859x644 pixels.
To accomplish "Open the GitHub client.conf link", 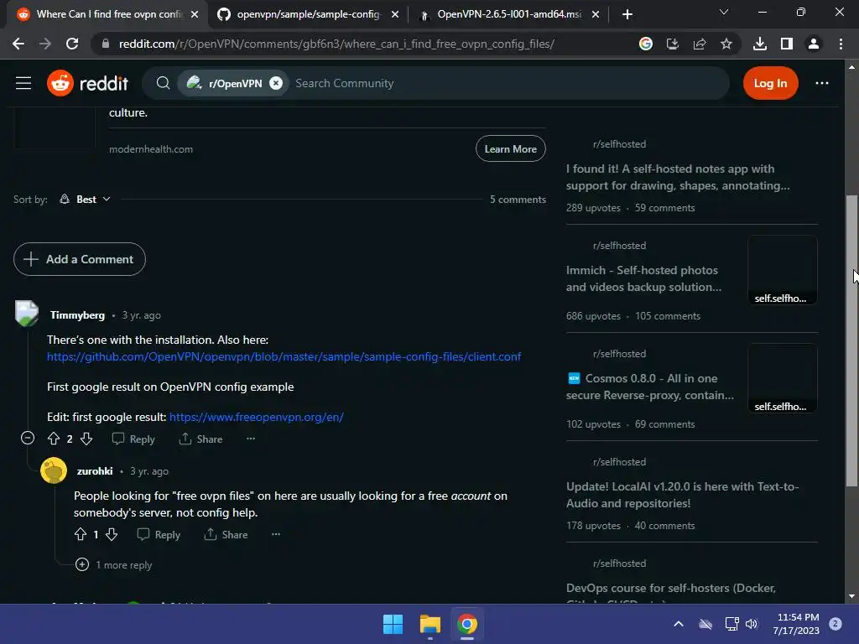I will (x=284, y=356).
